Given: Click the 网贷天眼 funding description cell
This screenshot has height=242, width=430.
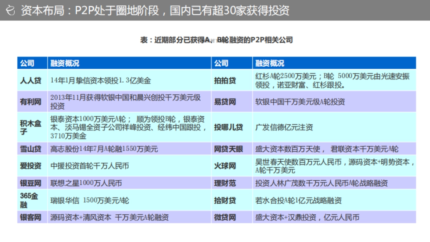Looking at the screenshot, I should click(x=322, y=150).
